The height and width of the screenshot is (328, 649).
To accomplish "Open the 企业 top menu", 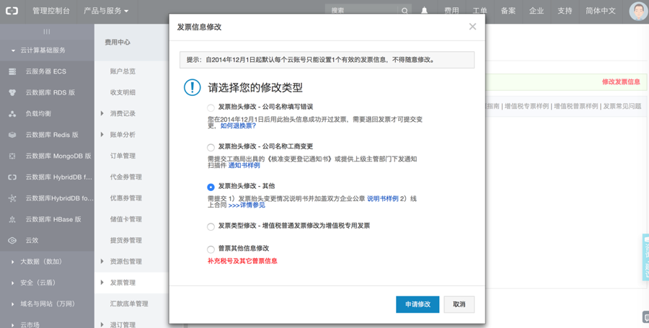I will [x=536, y=11].
